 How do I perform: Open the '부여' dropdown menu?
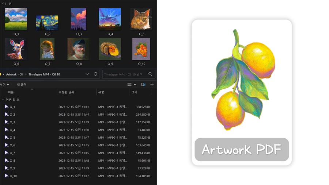(x=4, y=85)
